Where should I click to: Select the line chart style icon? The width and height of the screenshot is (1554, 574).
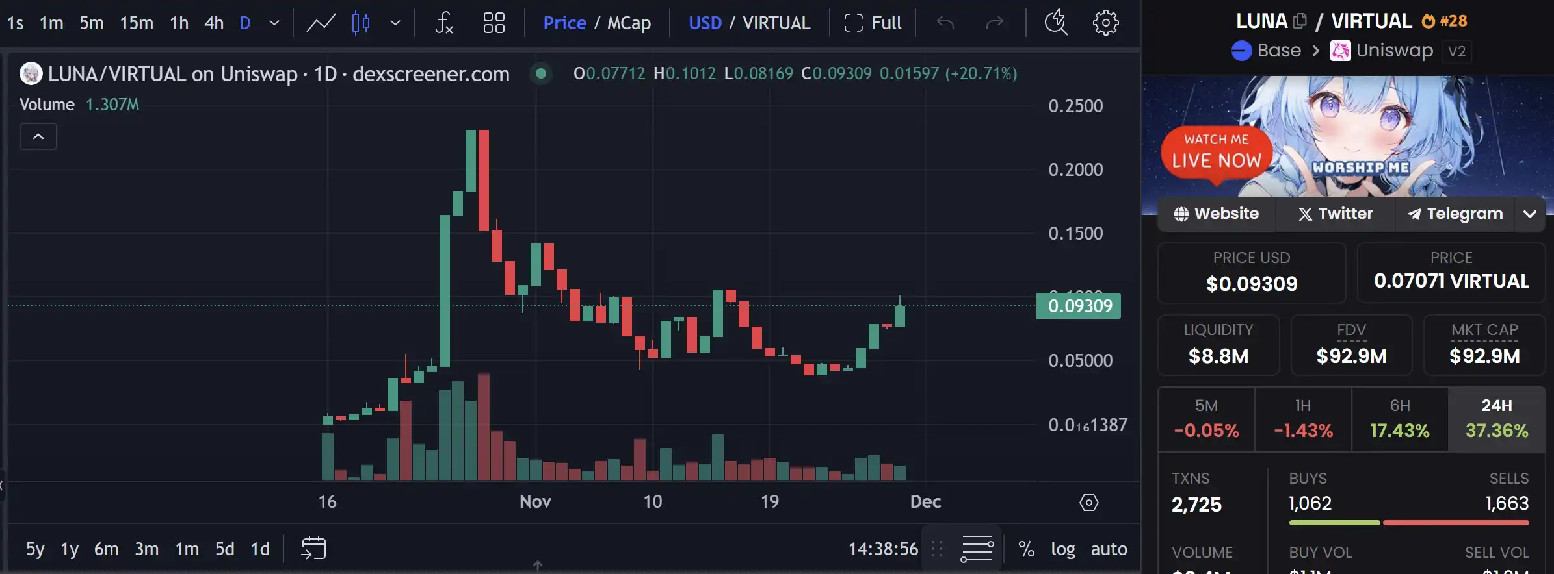(x=321, y=23)
